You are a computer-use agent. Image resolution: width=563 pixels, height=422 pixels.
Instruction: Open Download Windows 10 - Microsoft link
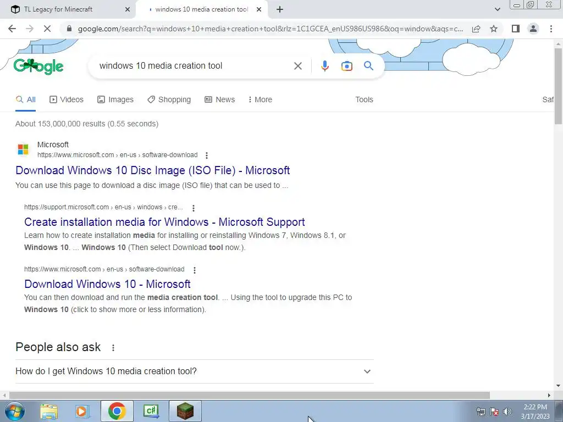pyautogui.click(x=107, y=284)
